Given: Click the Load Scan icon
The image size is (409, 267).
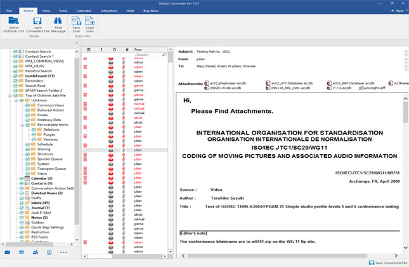Looking at the screenshot, I should 89,21.
